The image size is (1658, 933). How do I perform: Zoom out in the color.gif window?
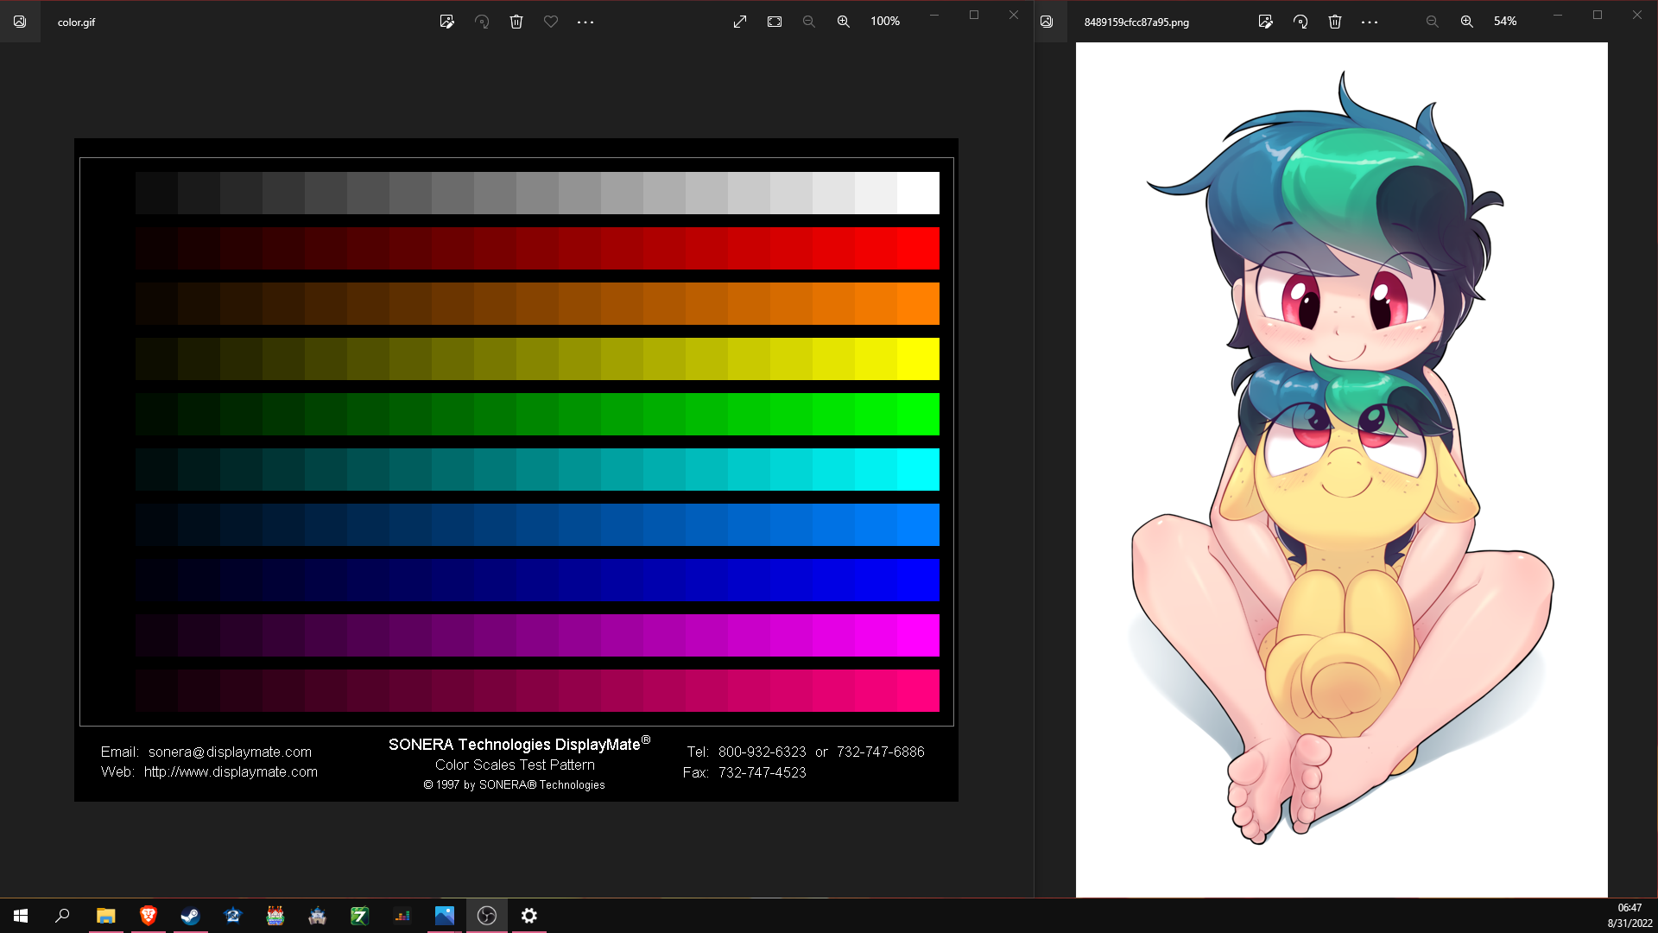[809, 22]
